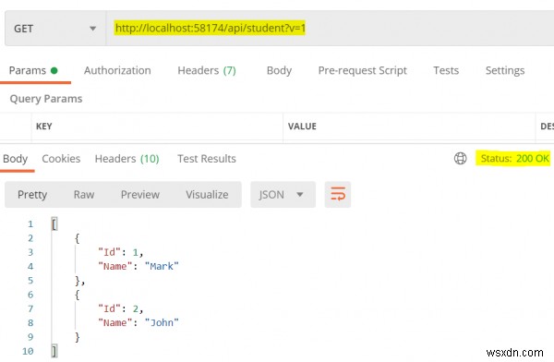This screenshot has height=362, width=554.
Task: Click the opening bracket on line 1
Action: coord(54,223)
